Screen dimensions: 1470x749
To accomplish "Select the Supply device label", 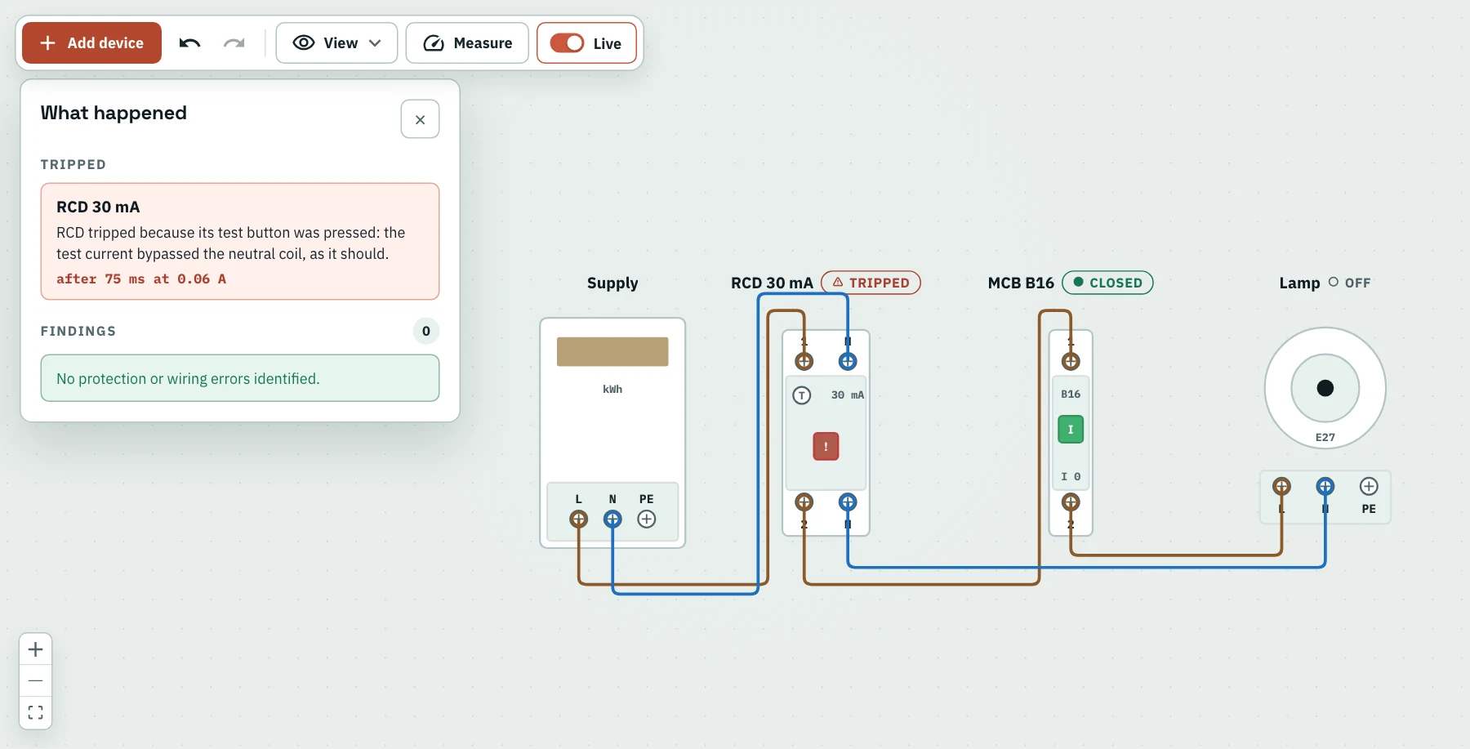I will (x=612, y=283).
